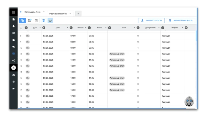This screenshot has height=116, width=207.
Task: Click Активный слот tag in row 13
Action: [117, 66]
